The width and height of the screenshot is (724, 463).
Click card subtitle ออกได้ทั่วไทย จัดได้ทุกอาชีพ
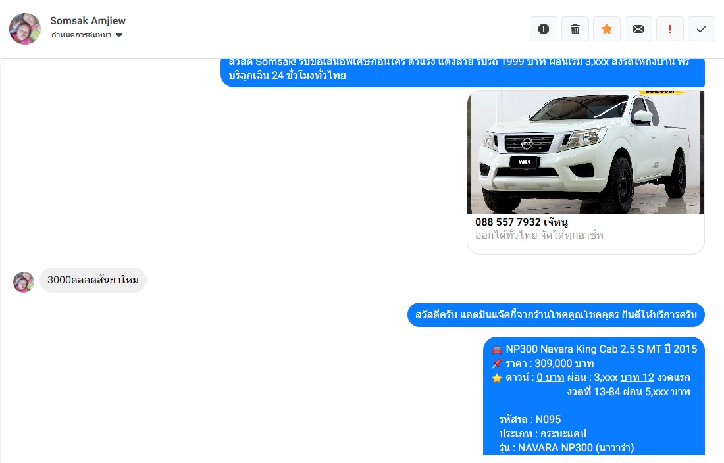pos(539,235)
